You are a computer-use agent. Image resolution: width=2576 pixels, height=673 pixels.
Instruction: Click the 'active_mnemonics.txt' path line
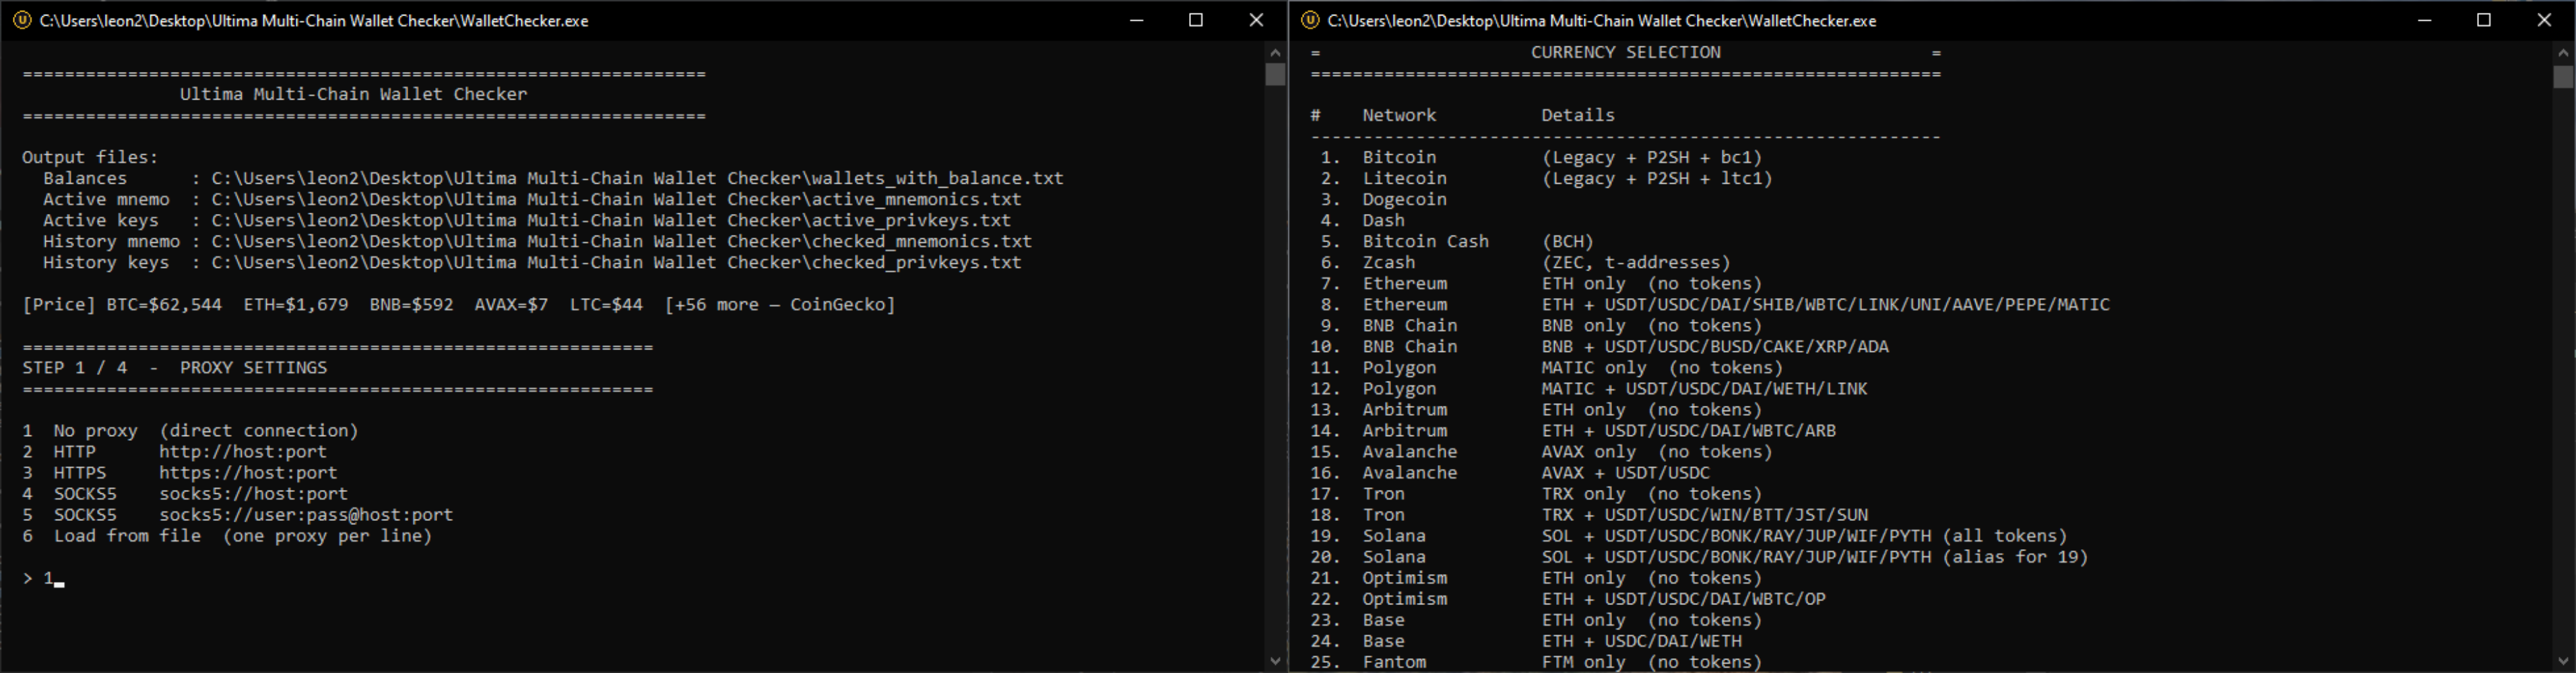532,199
